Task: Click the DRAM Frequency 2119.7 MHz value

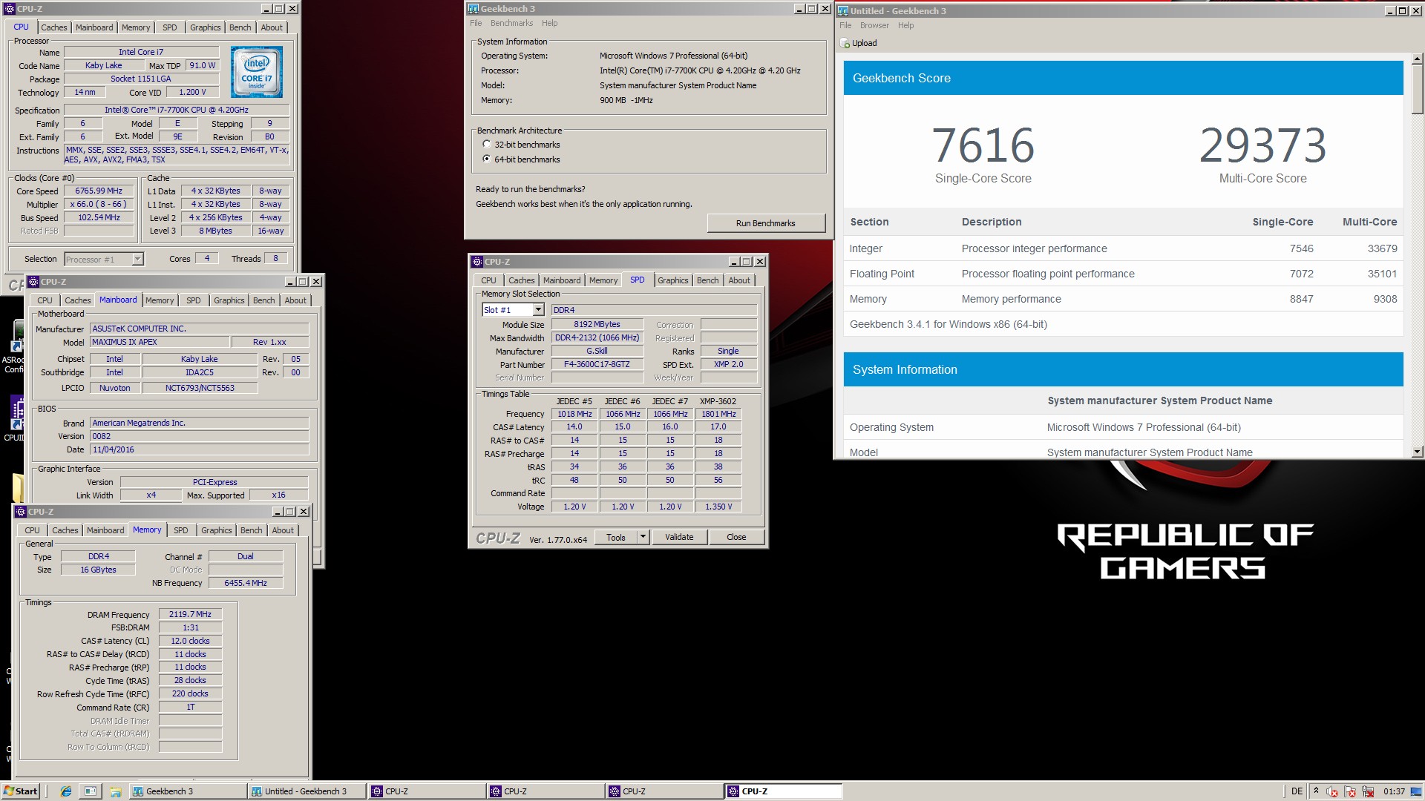Action: 191,614
